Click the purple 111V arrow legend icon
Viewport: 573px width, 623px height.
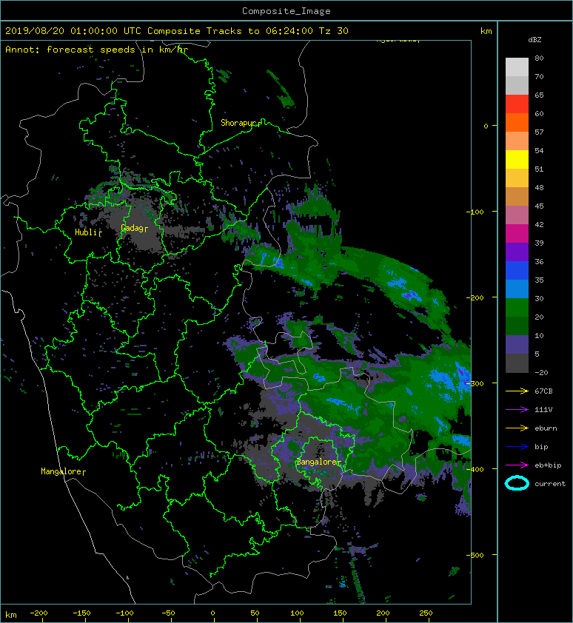(517, 410)
